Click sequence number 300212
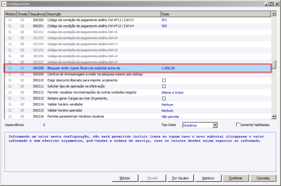The image size is (281, 186). tap(38, 92)
